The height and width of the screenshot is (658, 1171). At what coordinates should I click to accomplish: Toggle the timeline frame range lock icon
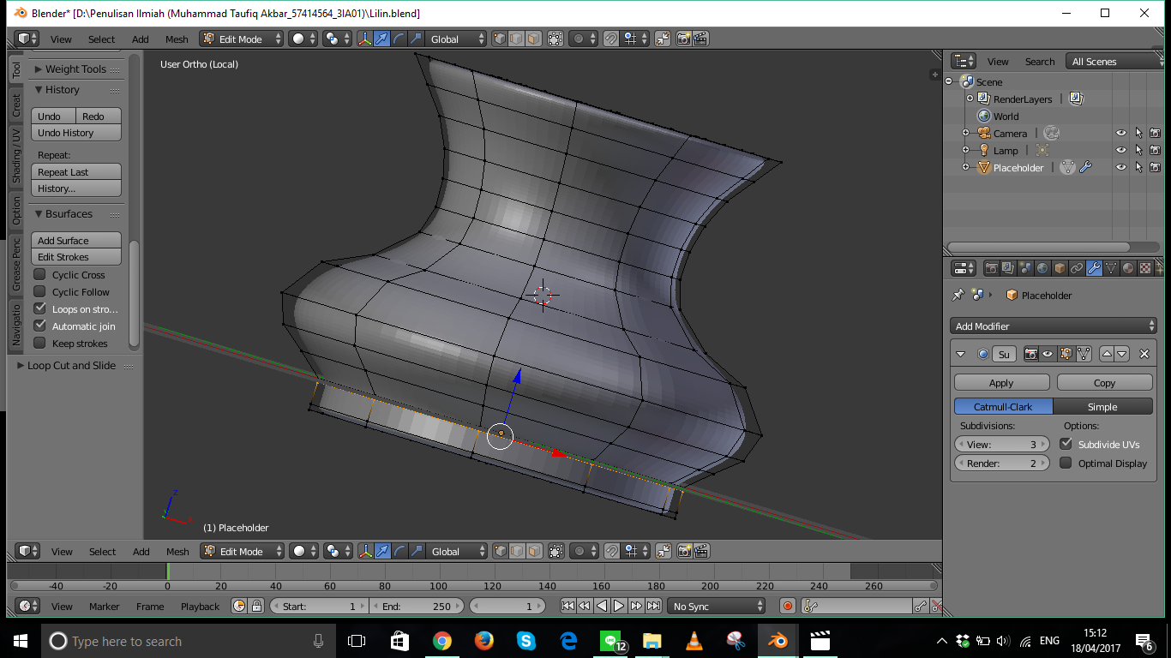coord(255,606)
